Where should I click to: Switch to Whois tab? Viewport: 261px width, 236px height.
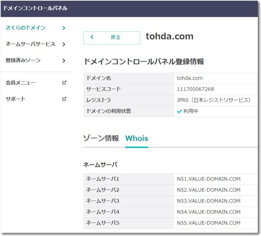[137, 138]
